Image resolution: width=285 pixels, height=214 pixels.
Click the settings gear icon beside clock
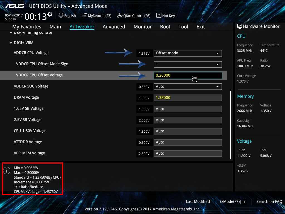[50, 14]
